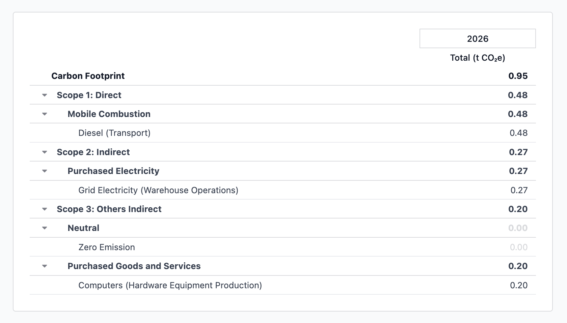567x323 pixels.
Task: Click the 2026 year field
Action: pyautogui.click(x=477, y=39)
